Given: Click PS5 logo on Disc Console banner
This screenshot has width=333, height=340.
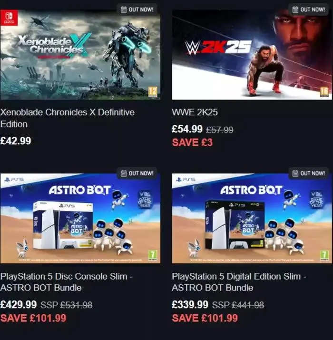Looking at the screenshot, I should point(15,180).
